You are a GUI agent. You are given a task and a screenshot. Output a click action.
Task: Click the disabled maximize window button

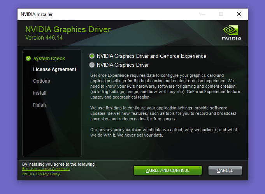(x=221, y=14)
